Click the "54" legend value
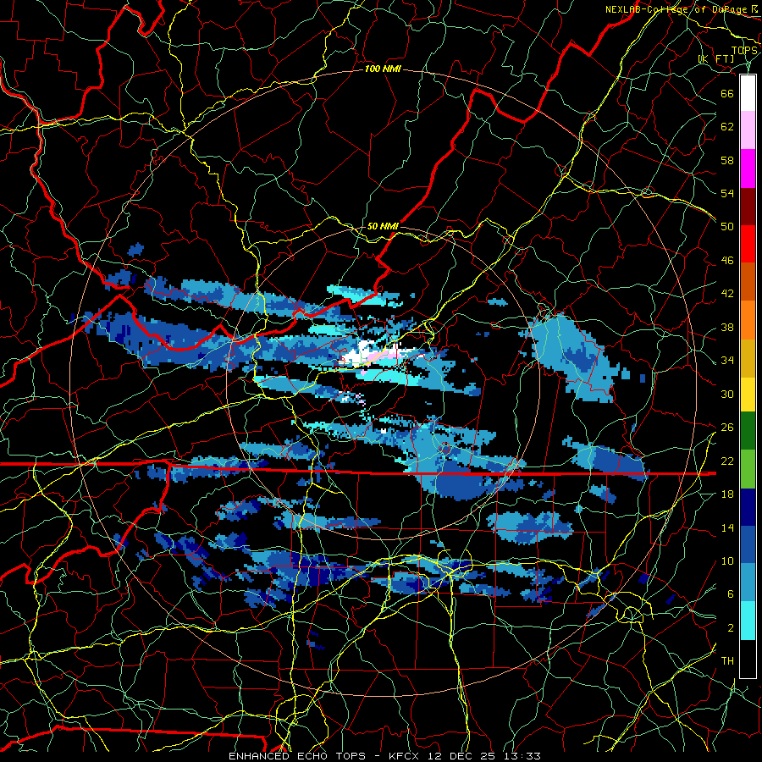 [x=727, y=193]
